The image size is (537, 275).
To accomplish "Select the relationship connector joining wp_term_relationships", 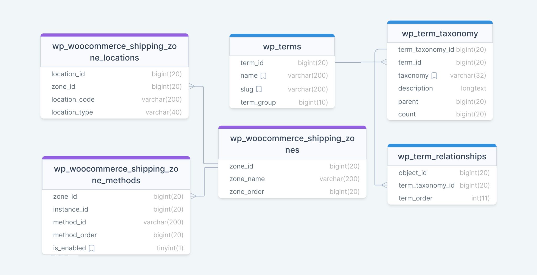I will click(x=384, y=185).
